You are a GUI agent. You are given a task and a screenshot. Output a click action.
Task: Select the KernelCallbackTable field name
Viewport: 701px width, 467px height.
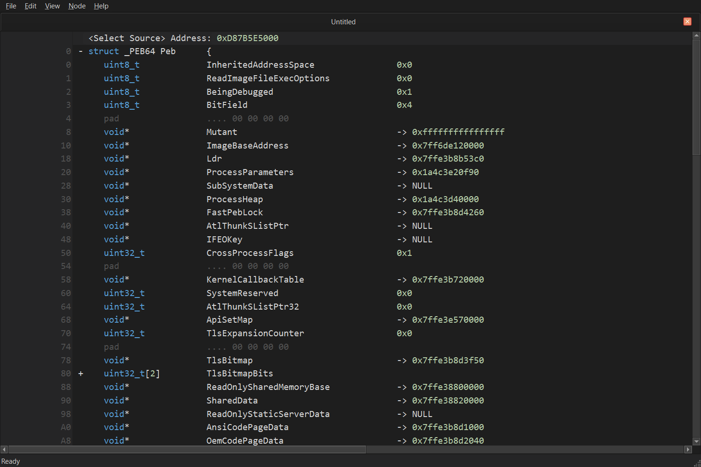(255, 280)
